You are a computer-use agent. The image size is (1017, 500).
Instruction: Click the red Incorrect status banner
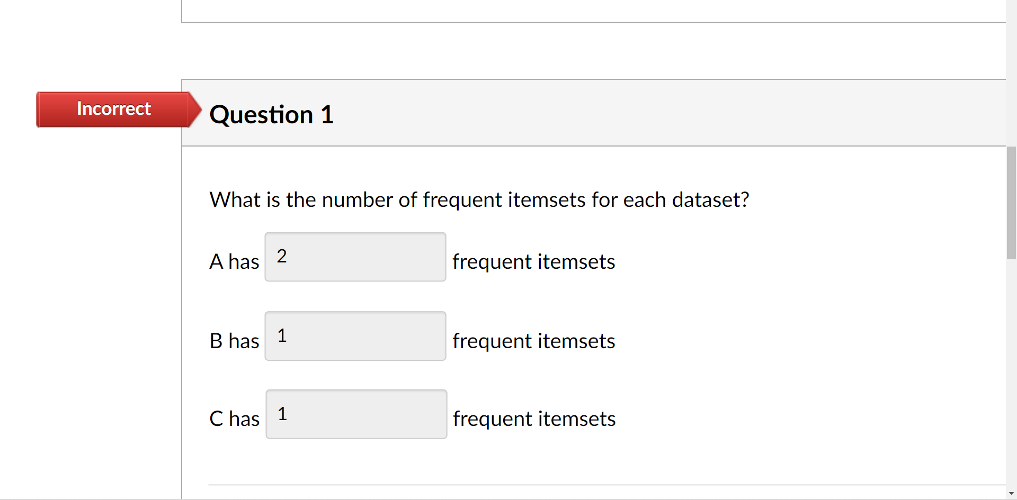[x=114, y=109]
